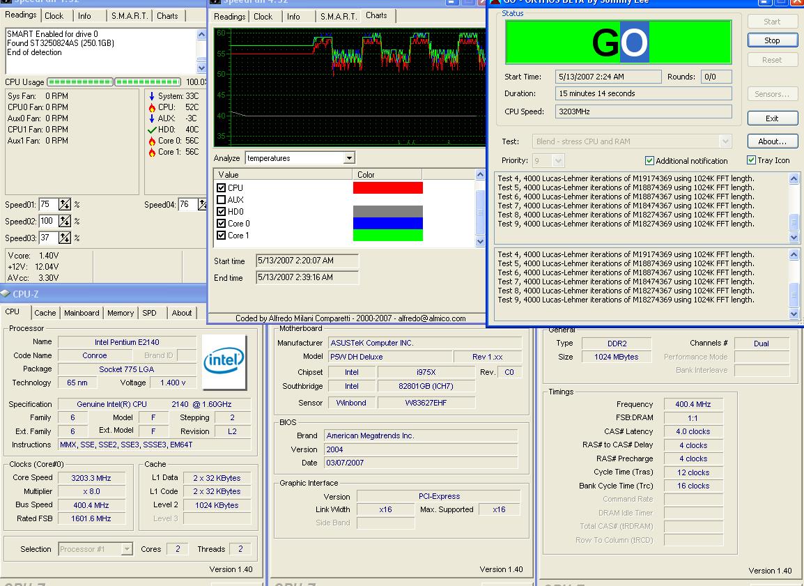Click the red CPU color swatch
This screenshot has height=586, width=804.
(388, 188)
